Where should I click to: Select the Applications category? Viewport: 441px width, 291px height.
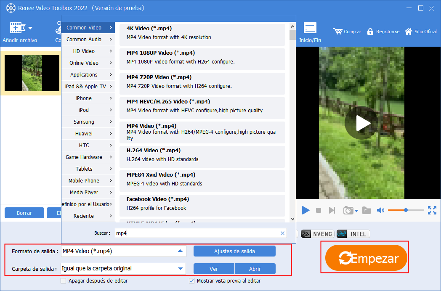coord(88,75)
